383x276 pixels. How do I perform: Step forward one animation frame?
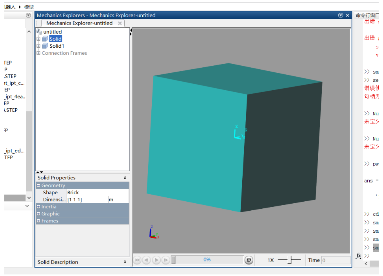[165, 260]
